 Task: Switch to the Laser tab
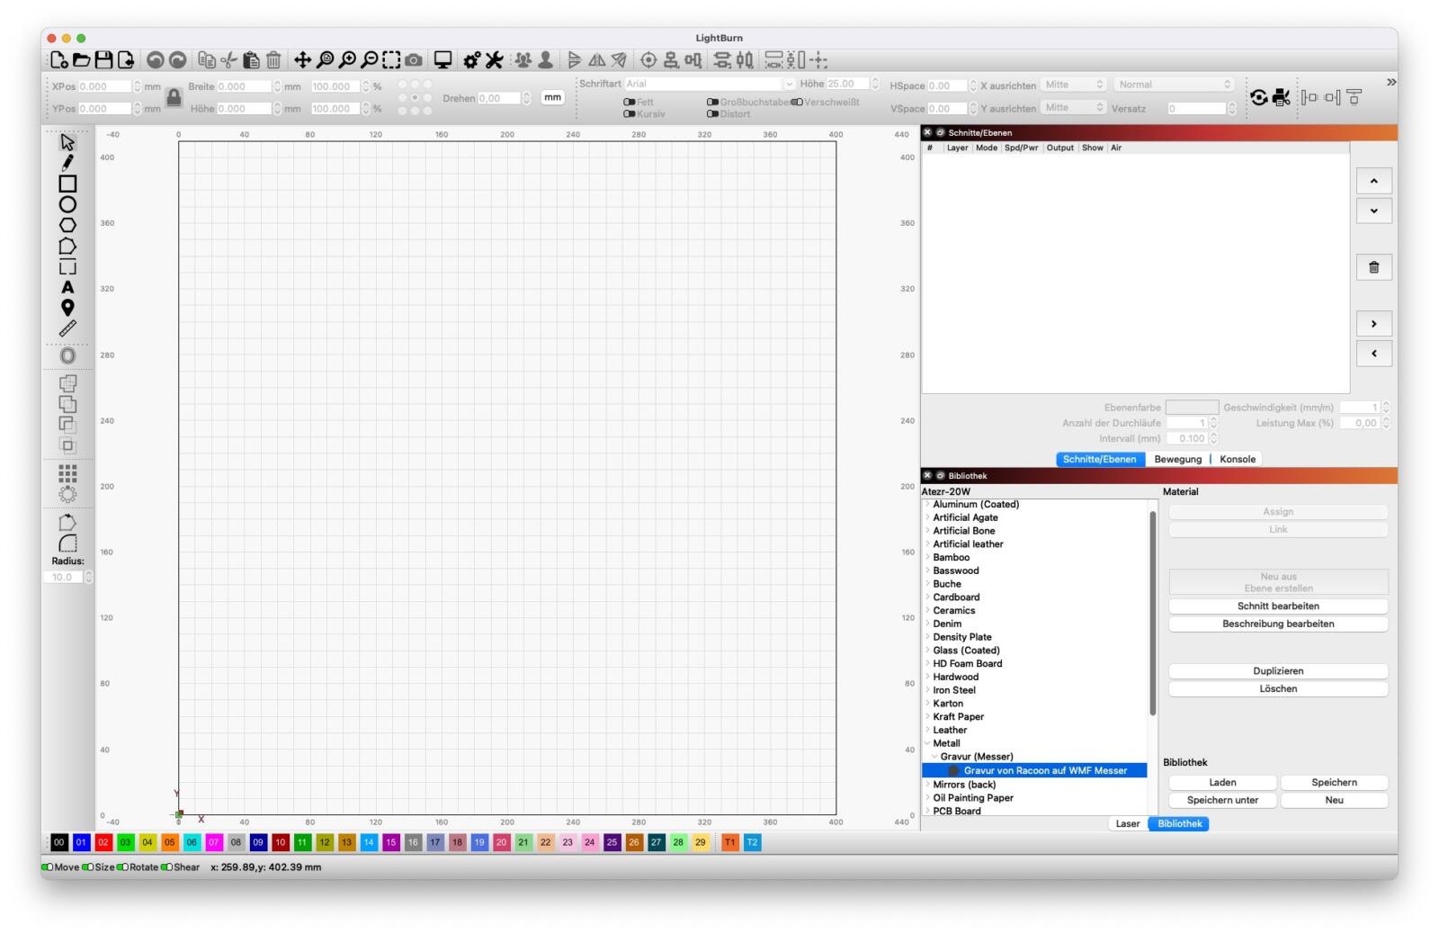click(1127, 823)
